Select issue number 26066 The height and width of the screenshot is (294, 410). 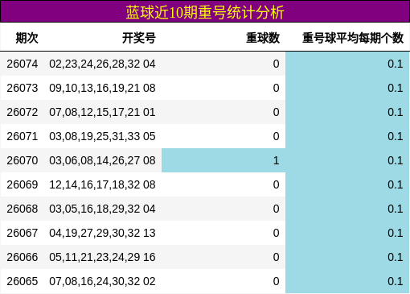(x=23, y=257)
